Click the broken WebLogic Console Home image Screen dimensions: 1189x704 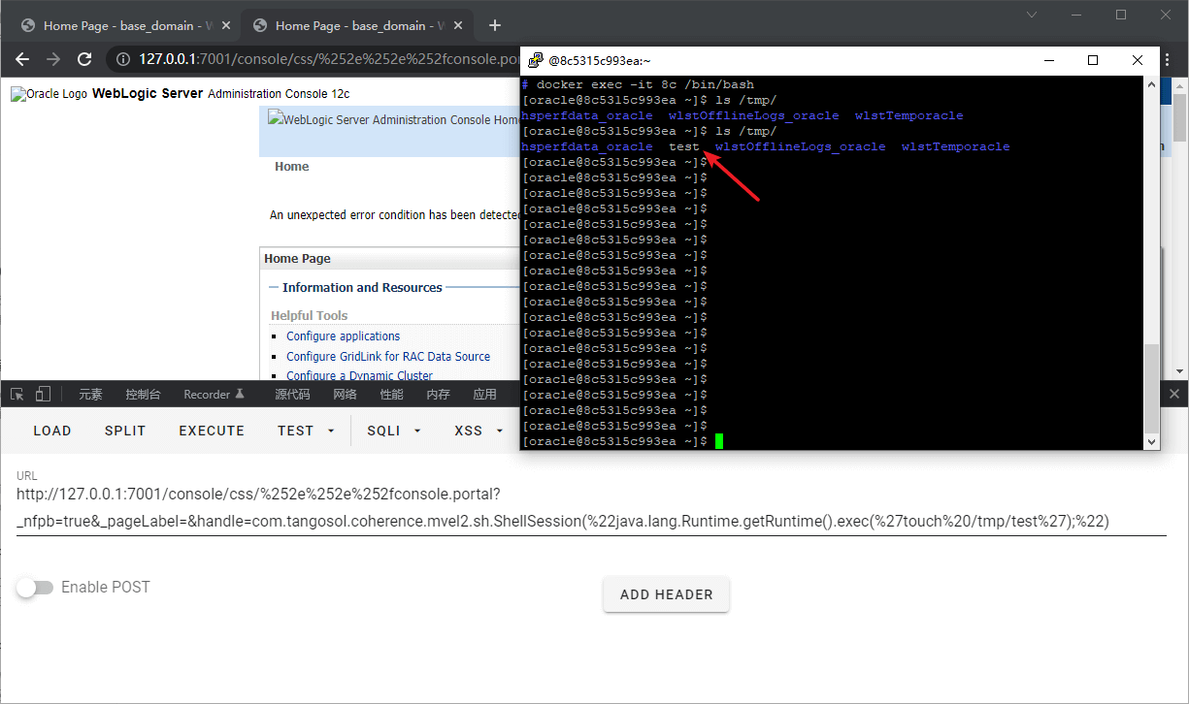[393, 120]
